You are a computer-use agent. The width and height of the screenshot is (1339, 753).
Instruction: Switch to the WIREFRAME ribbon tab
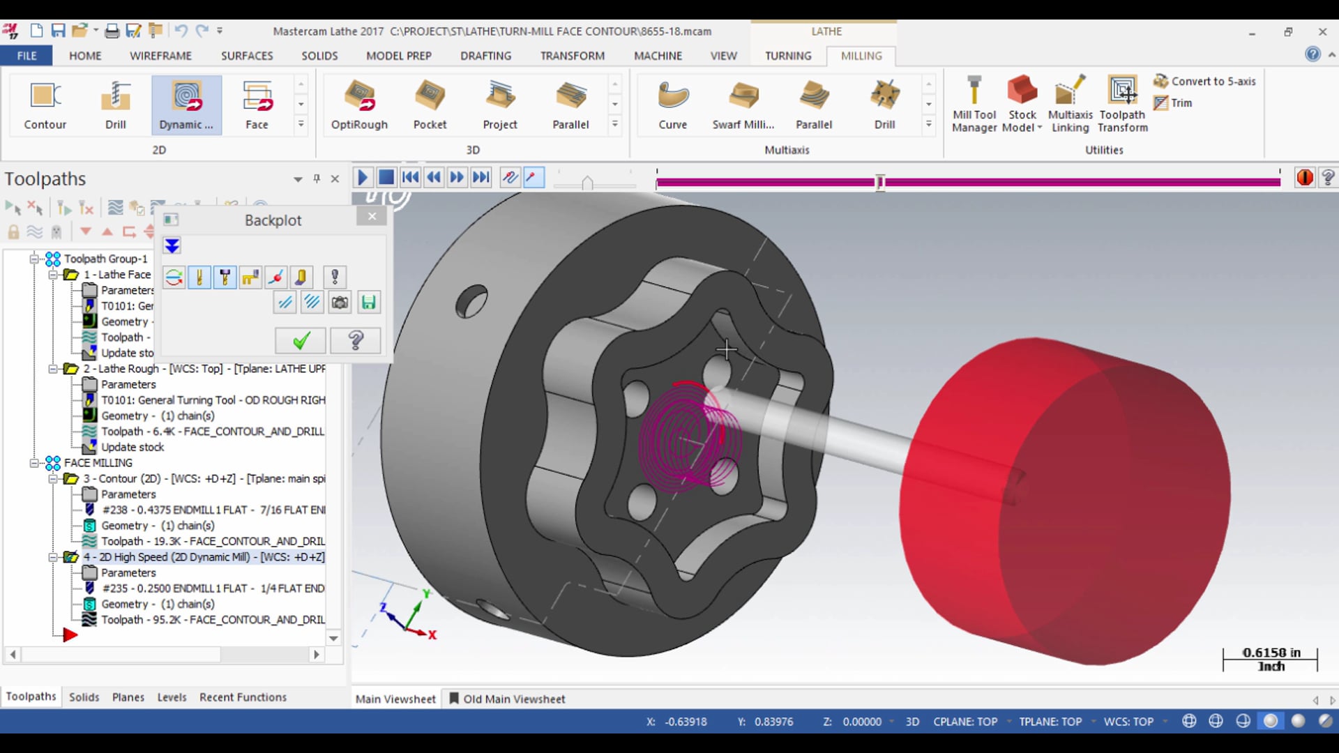(x=160, y=56)
